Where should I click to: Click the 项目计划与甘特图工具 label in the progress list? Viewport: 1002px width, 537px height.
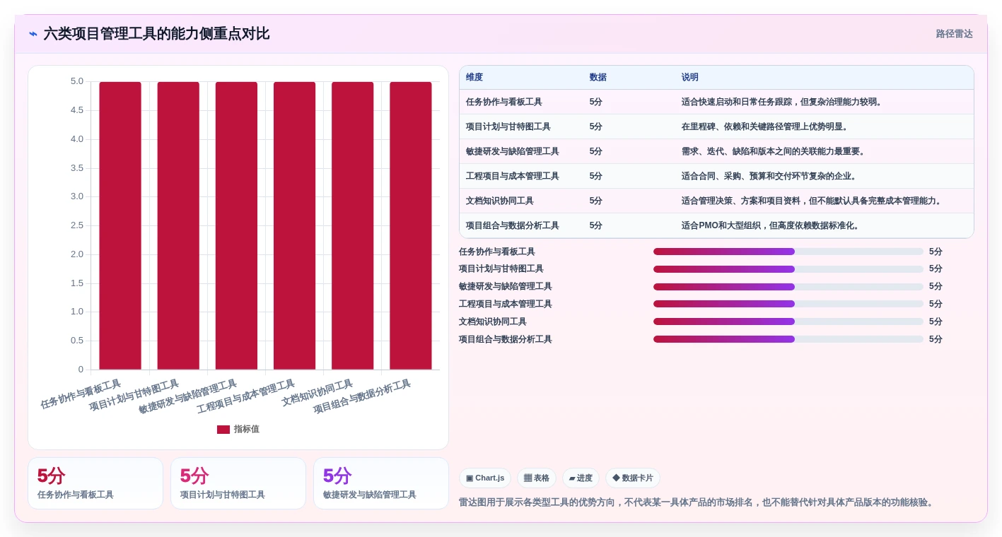[x=501, y=269]
